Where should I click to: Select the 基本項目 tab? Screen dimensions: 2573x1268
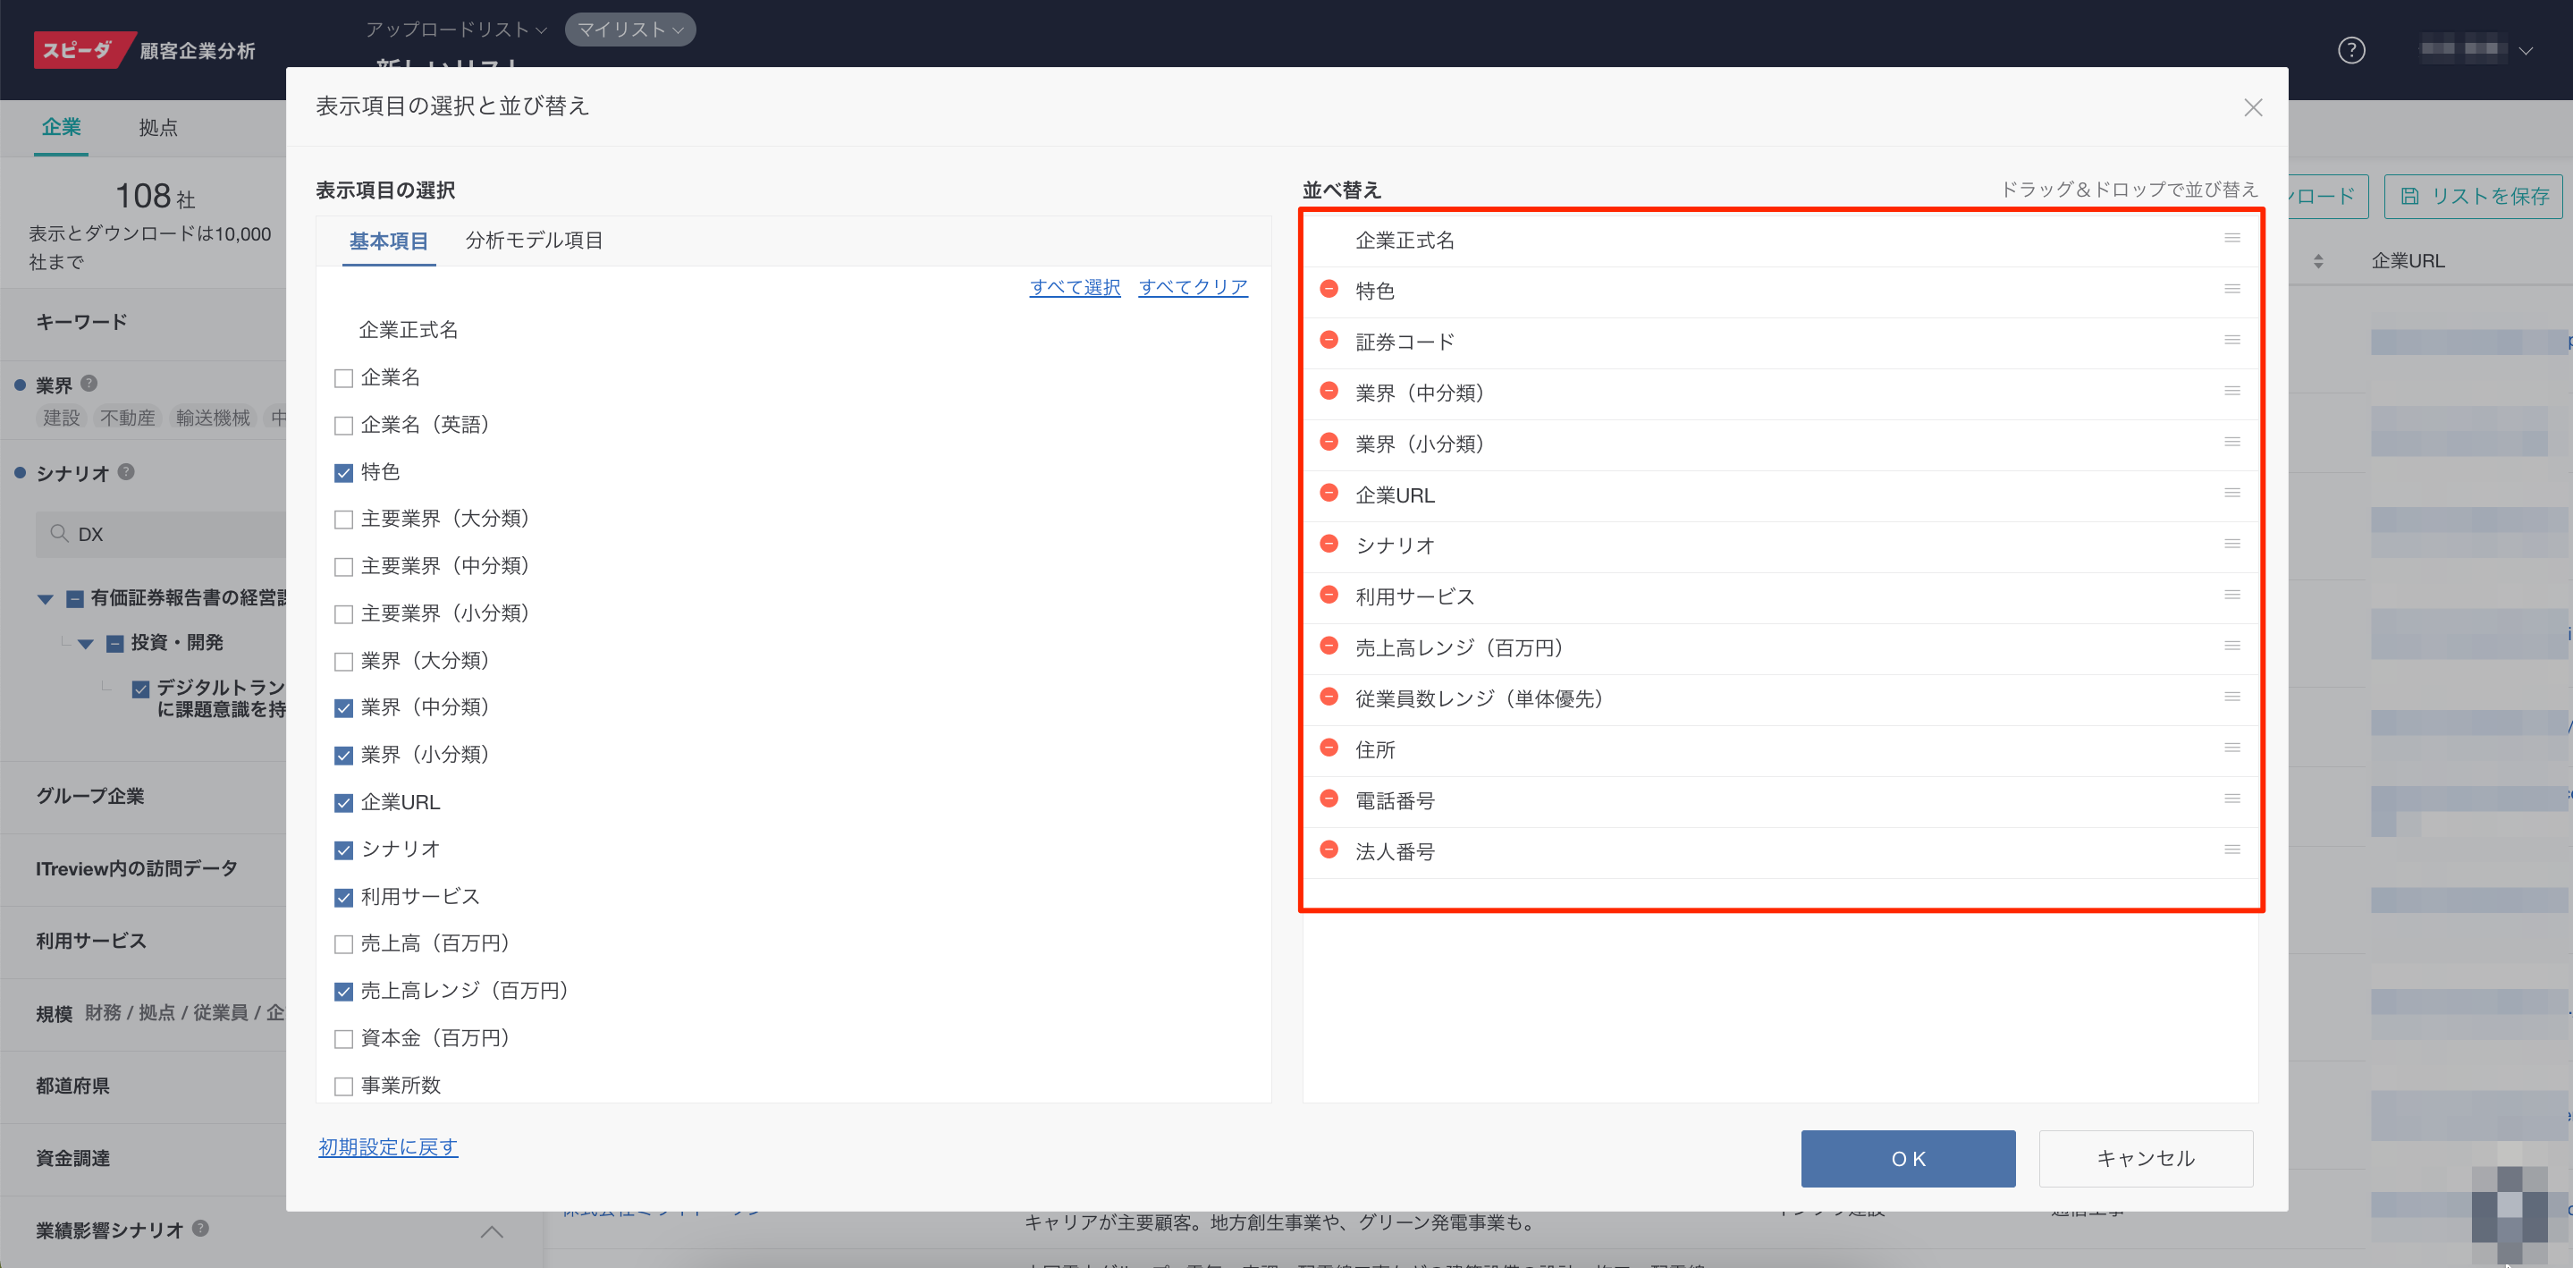coord(389,241)
